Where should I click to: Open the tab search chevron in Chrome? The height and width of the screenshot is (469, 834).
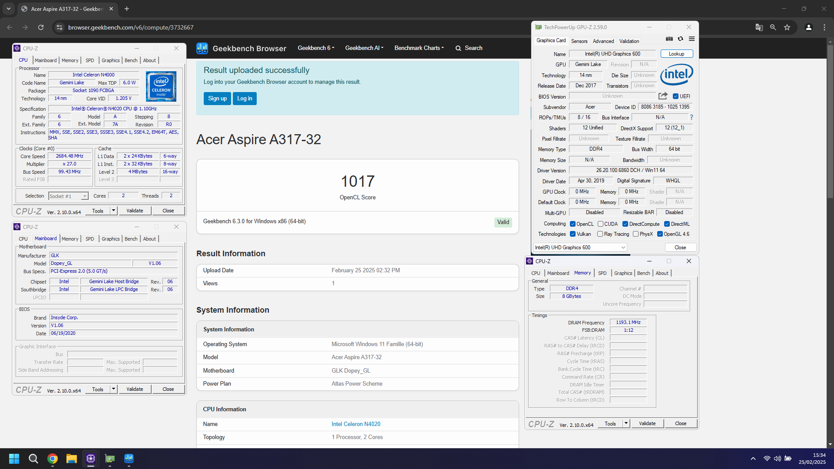pyautogui.click(x=9, y=9)
